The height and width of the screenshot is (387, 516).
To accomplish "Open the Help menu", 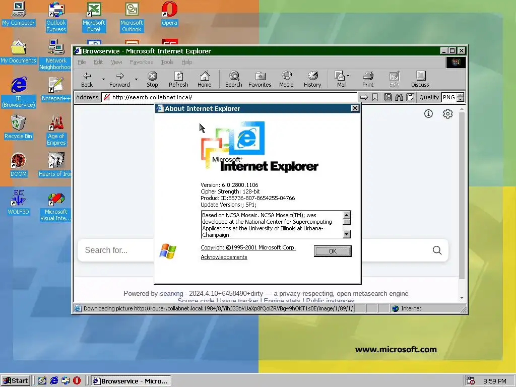I will pos(186,62).
